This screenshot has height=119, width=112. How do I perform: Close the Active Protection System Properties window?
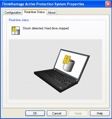(108, 4)
